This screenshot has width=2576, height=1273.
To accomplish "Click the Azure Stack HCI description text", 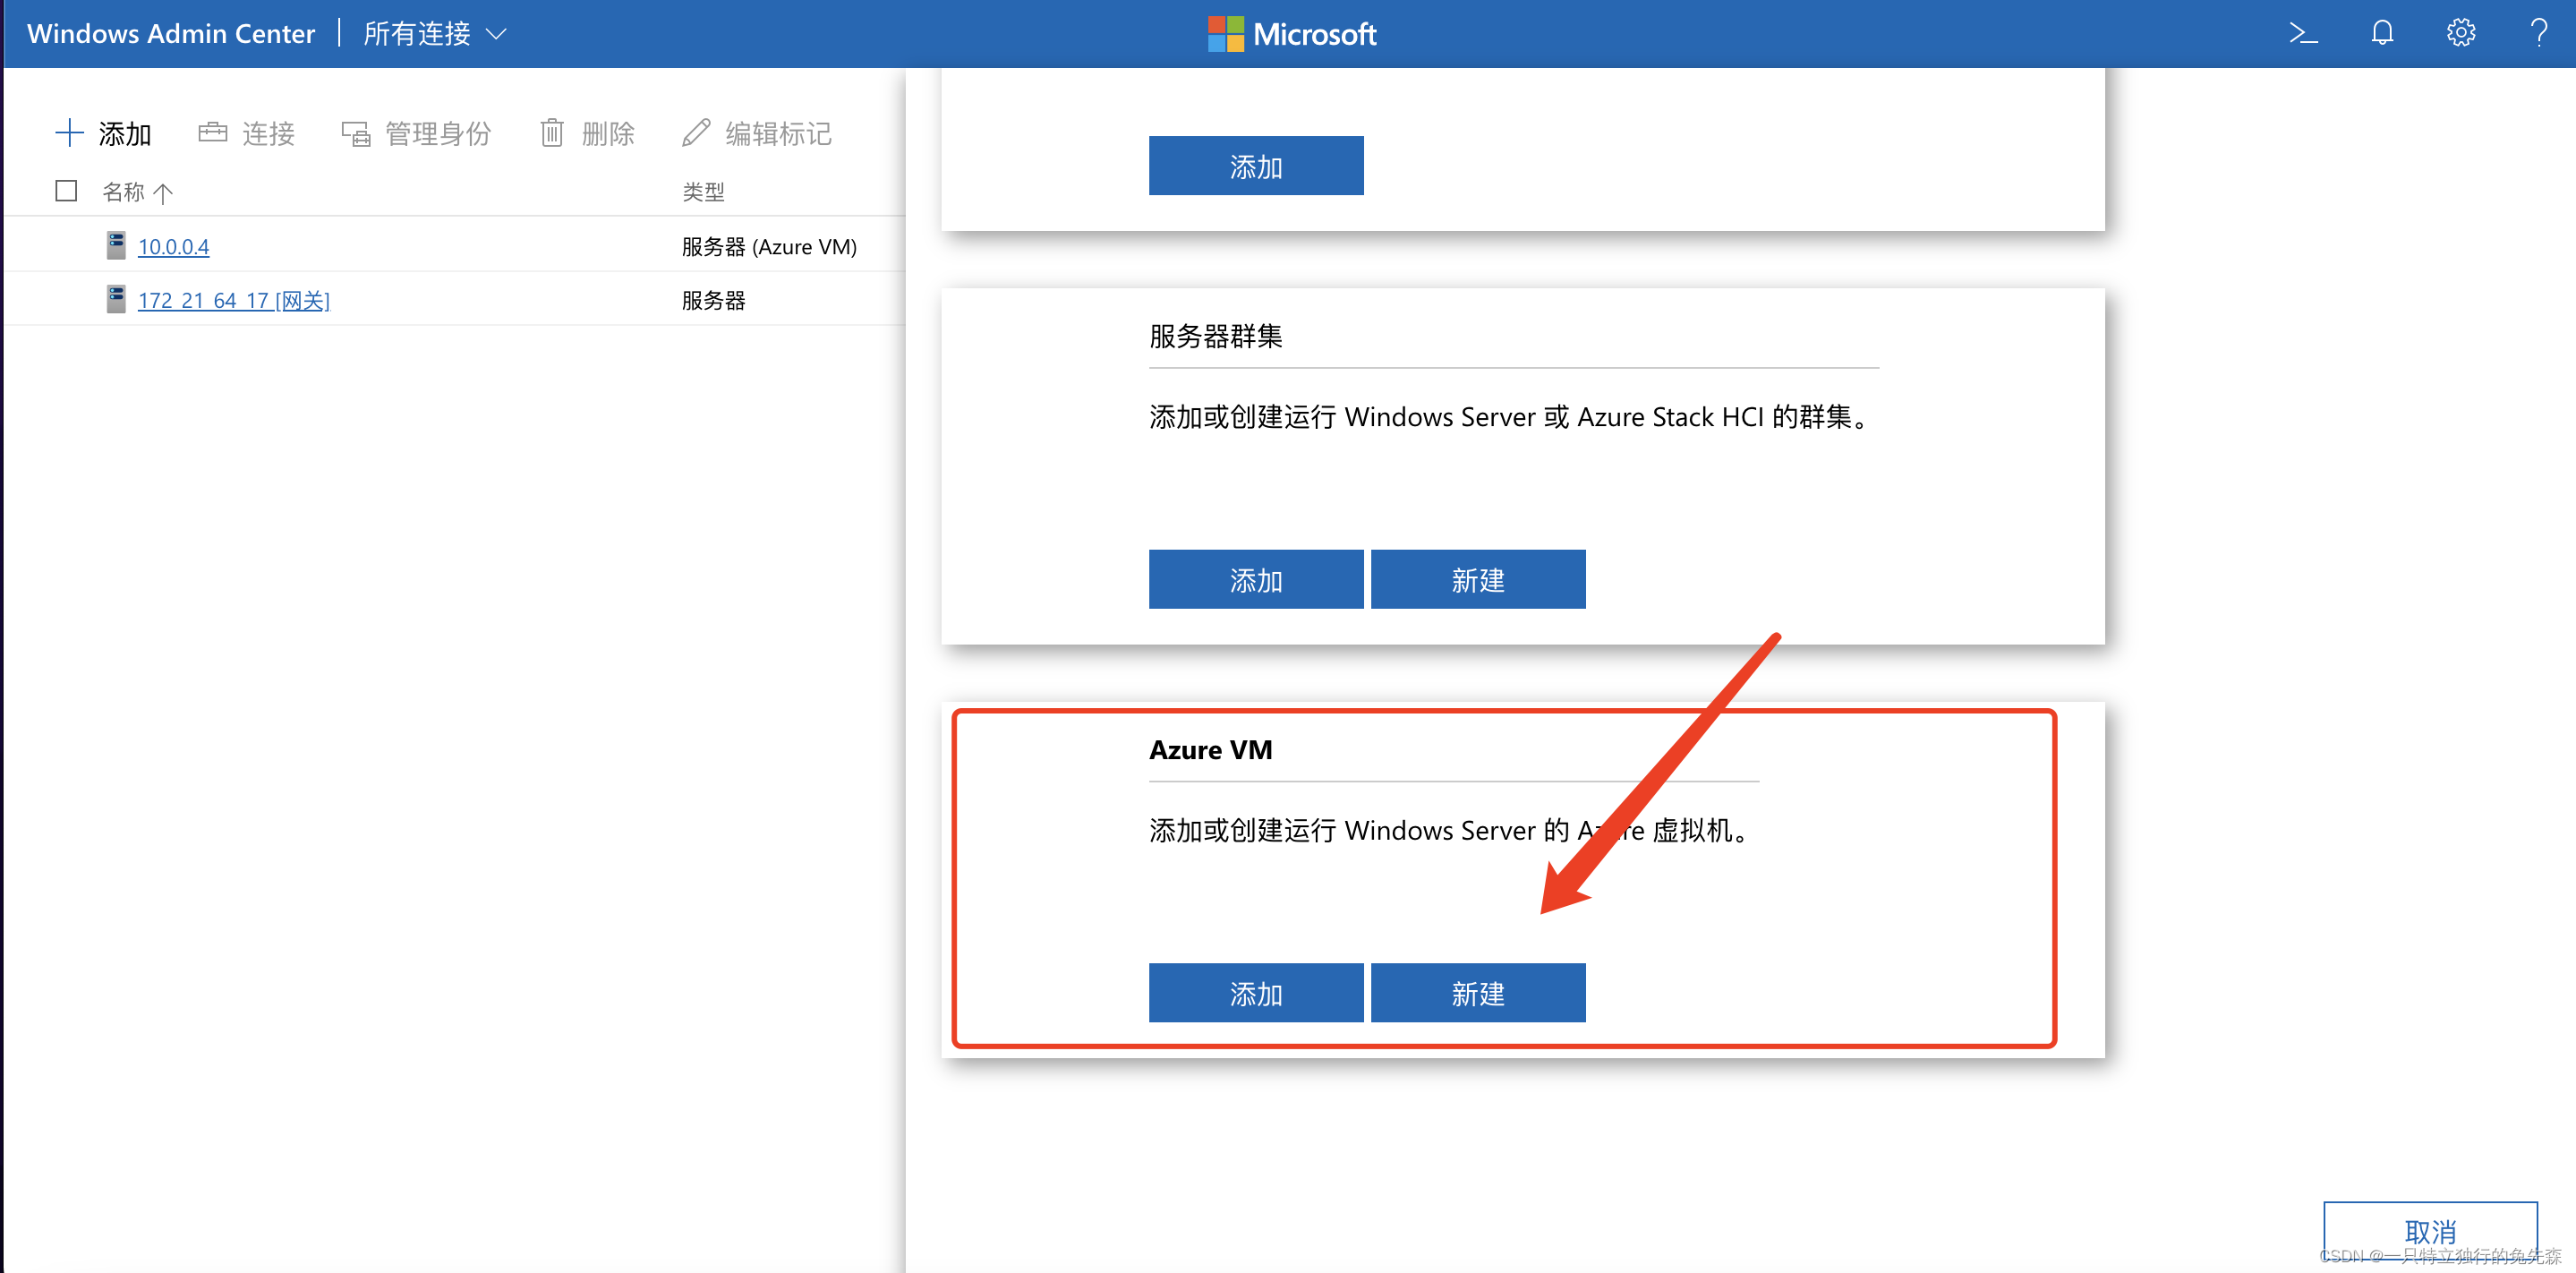I will (x=1510, y=417).
